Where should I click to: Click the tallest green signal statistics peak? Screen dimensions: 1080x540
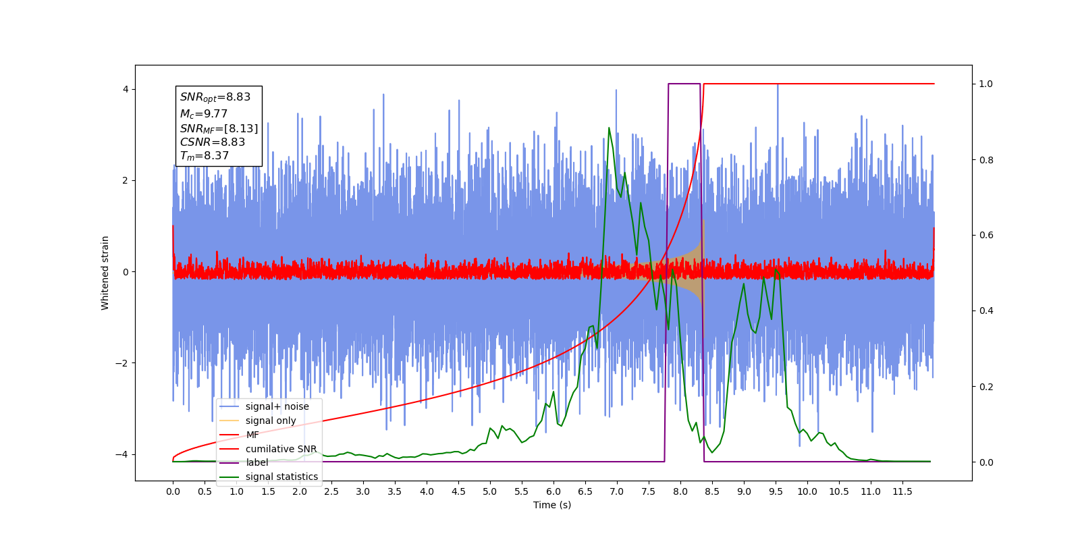pyautogui.click(x=609, y=128)
